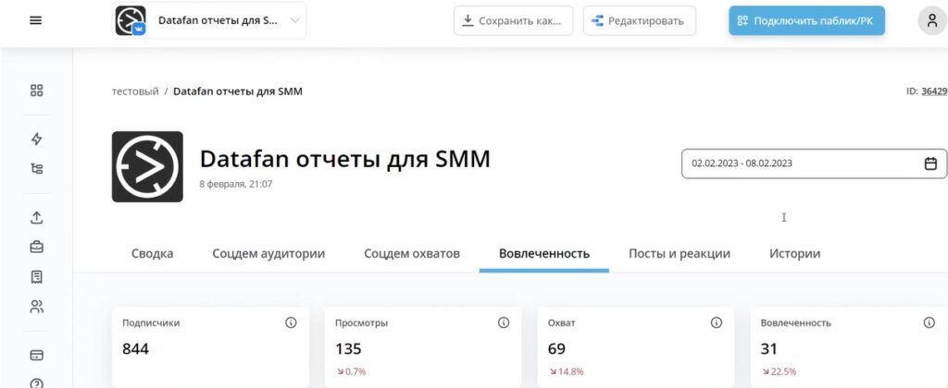The image size is (948, 388).
Task: Open the briefcase sidebar icon
Action: [x=36, y=247]
